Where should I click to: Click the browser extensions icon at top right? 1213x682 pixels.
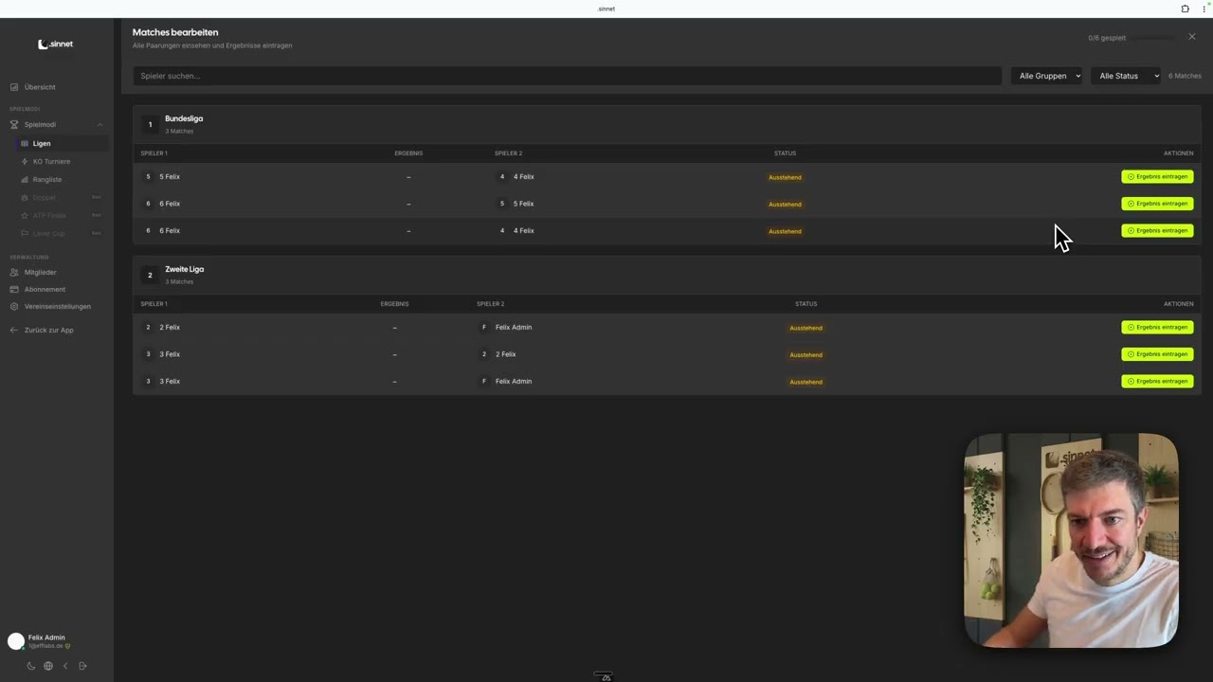[1185, 9]
